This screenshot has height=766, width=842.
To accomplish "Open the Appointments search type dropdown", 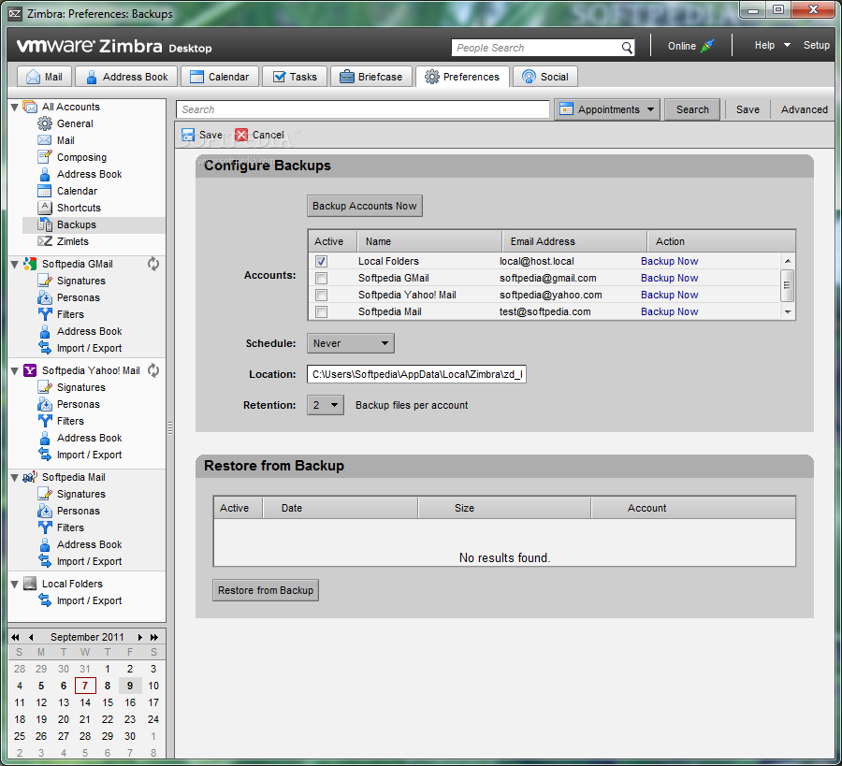I will (x=607, y=109).
